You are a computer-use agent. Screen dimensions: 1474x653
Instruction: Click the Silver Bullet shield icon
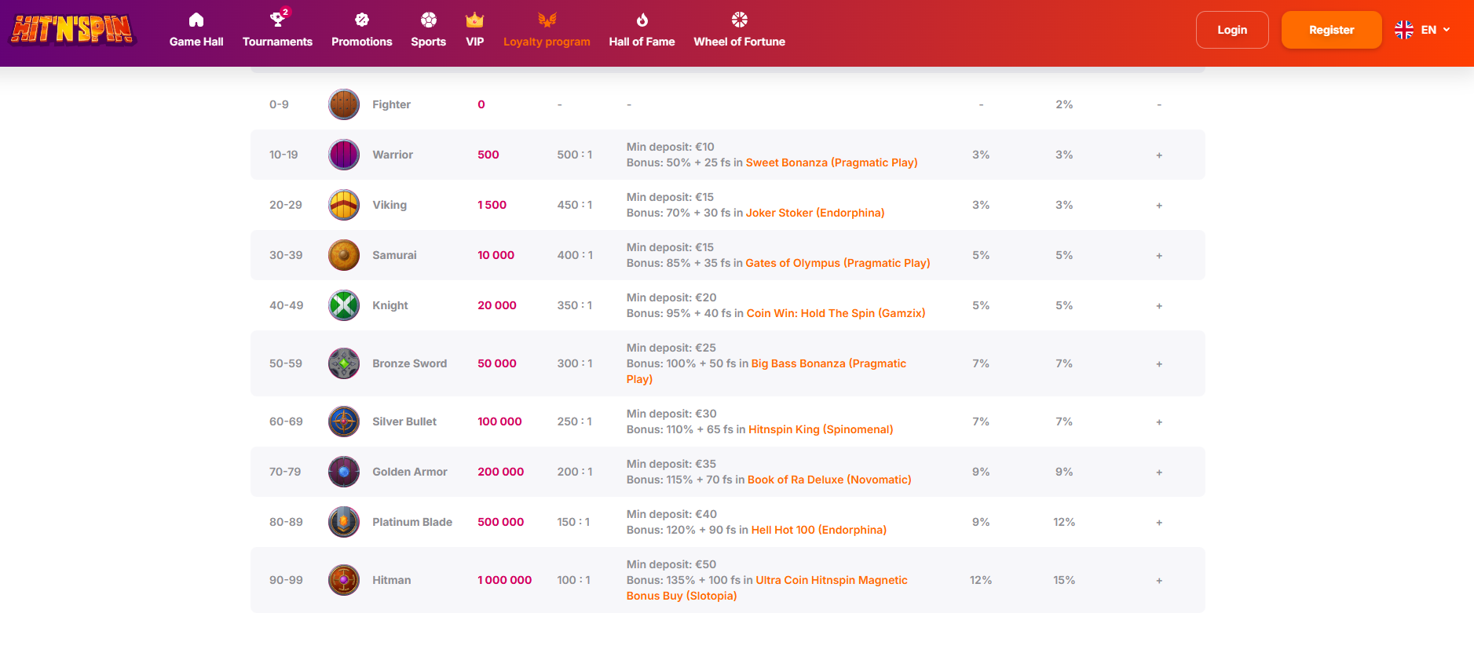(x=344, y=421)
